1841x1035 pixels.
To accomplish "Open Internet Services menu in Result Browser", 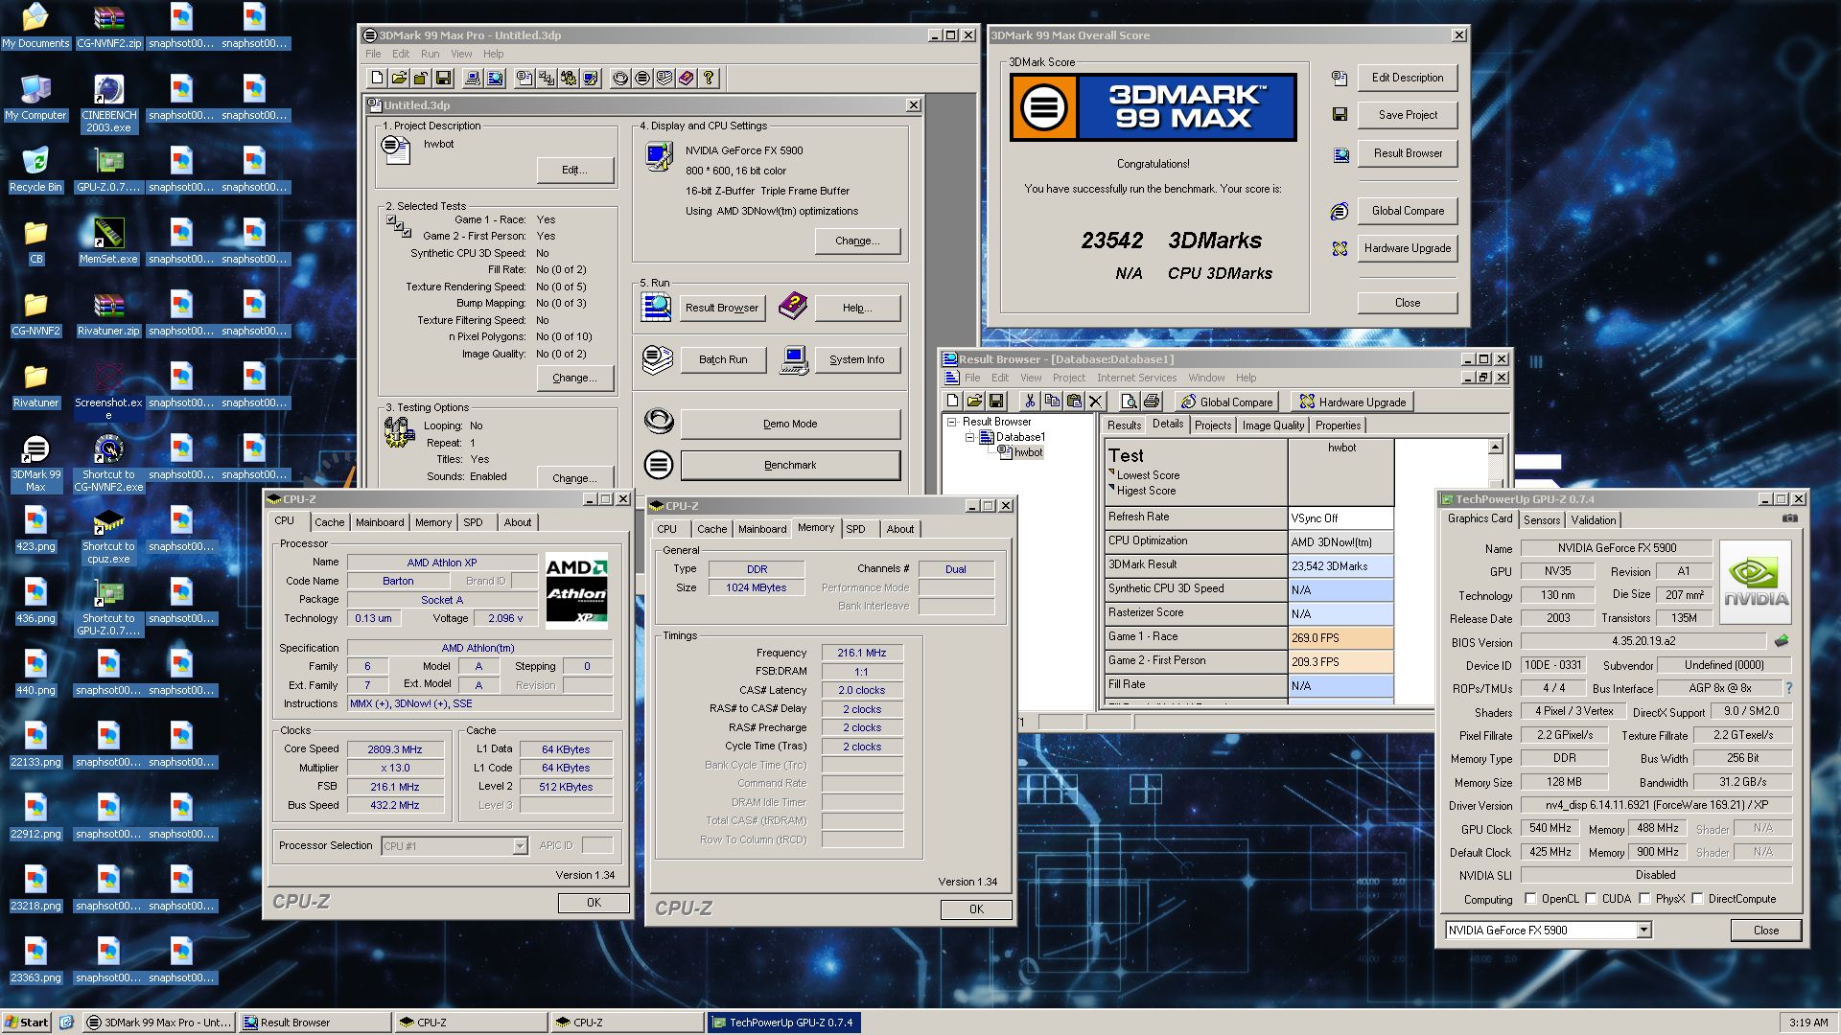I will tap(1136, 378).
